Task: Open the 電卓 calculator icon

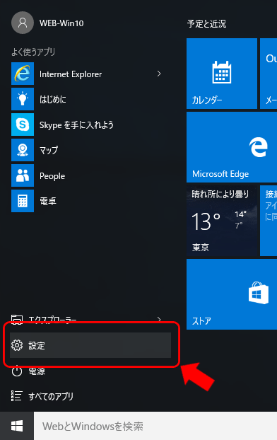Action: [x=23, y=201]
